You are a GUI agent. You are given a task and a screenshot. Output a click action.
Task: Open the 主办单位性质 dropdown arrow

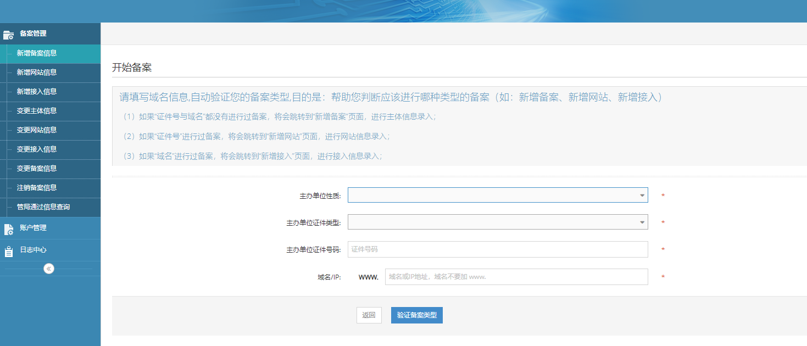click(x=642, y=195)
